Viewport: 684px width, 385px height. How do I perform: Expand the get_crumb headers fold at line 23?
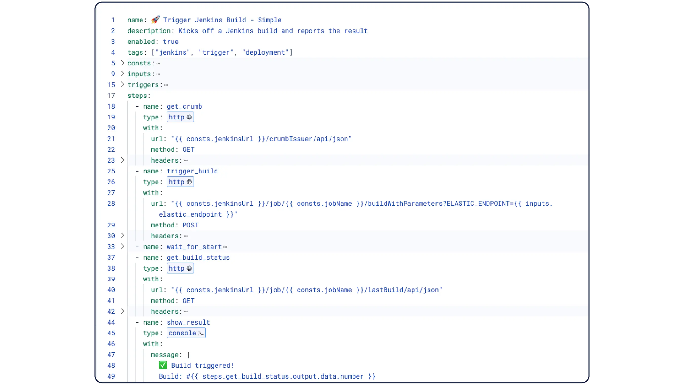122,160
